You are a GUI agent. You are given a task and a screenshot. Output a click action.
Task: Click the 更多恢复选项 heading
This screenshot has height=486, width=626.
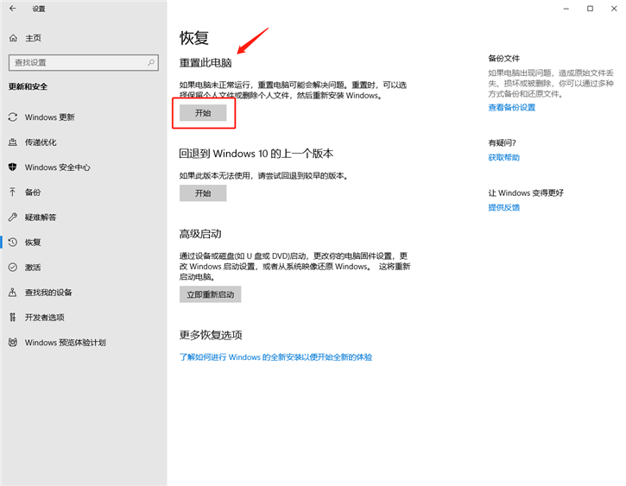(211, 335)
